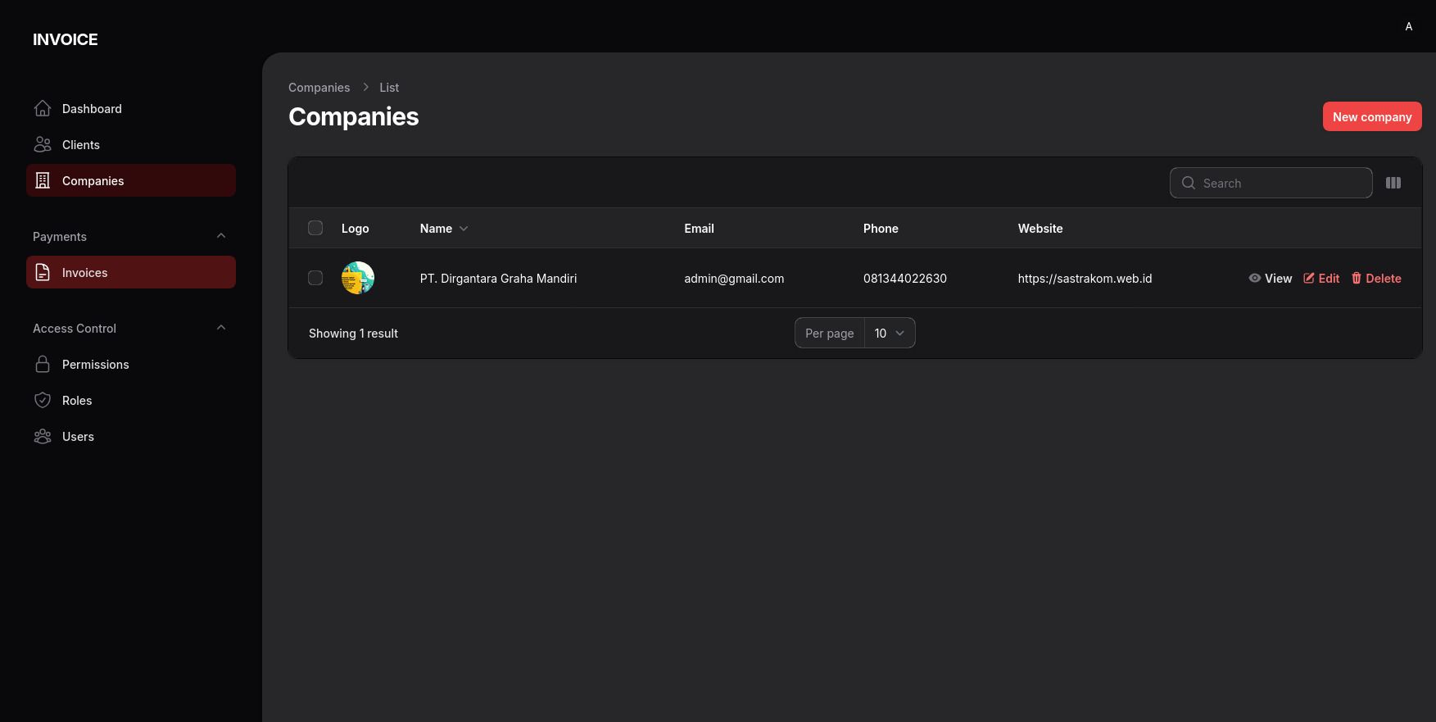Click the New company button
The width and height of the screenshot is (1436, 722).
click(1371, 117)
